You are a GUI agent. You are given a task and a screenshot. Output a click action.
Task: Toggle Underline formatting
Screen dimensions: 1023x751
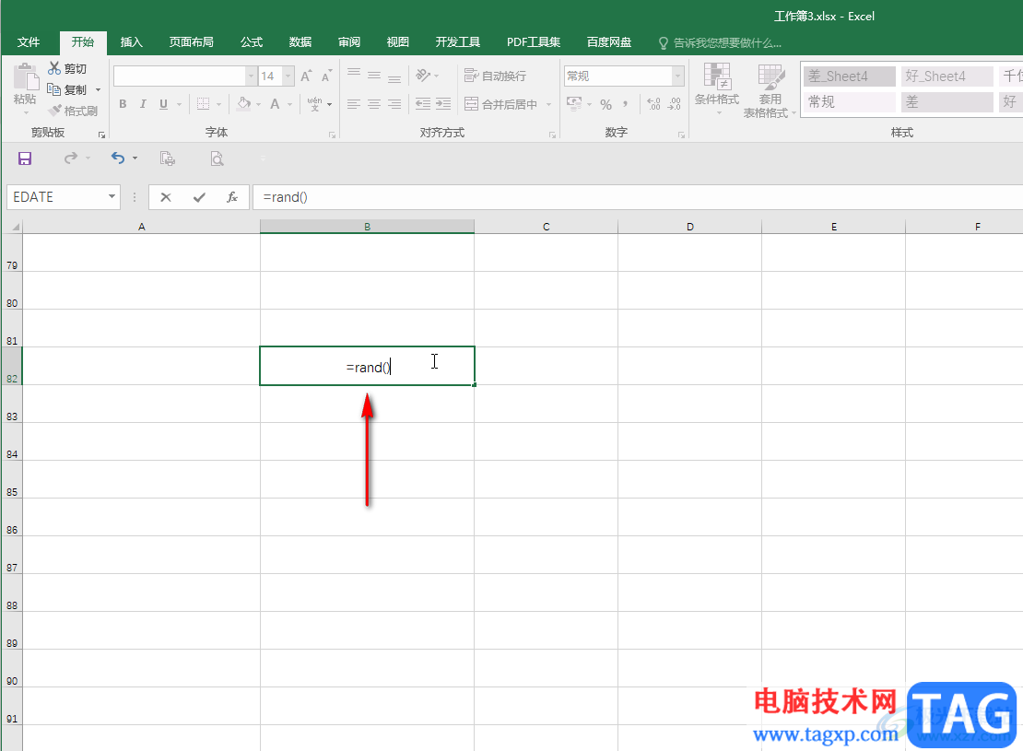[163, 104]
